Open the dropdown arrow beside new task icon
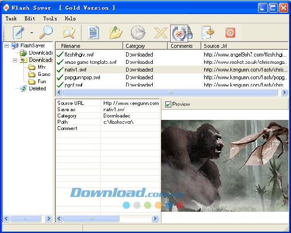The height and width of the screenshot is (233, 291). pyautogui.click(x=32, y=33)
